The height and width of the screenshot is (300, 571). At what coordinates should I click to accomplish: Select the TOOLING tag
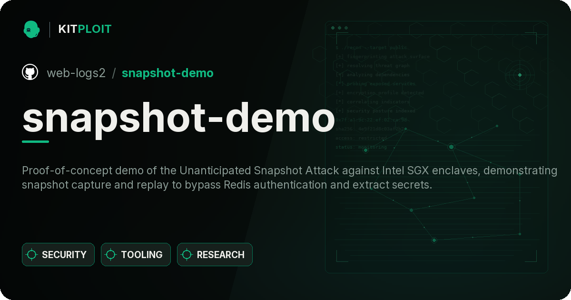tap(136, 255)
